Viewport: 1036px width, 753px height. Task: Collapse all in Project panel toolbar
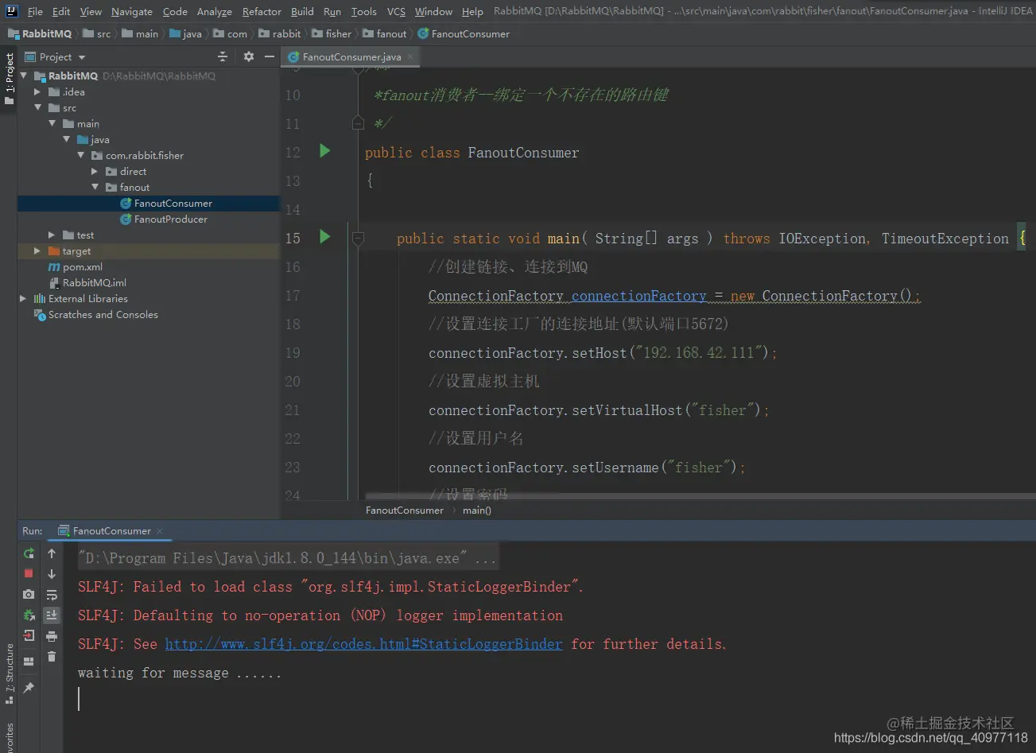tap(223, 56)
